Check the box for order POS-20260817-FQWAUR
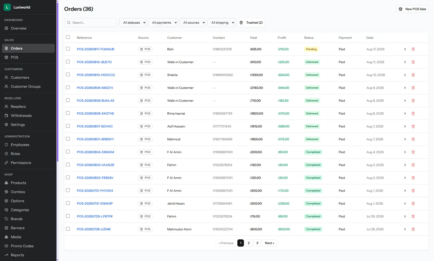The image size is (434, 261). pos(68,49)
